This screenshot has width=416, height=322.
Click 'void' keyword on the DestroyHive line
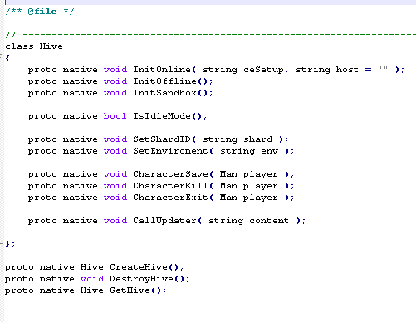click(x=92, y=279)
